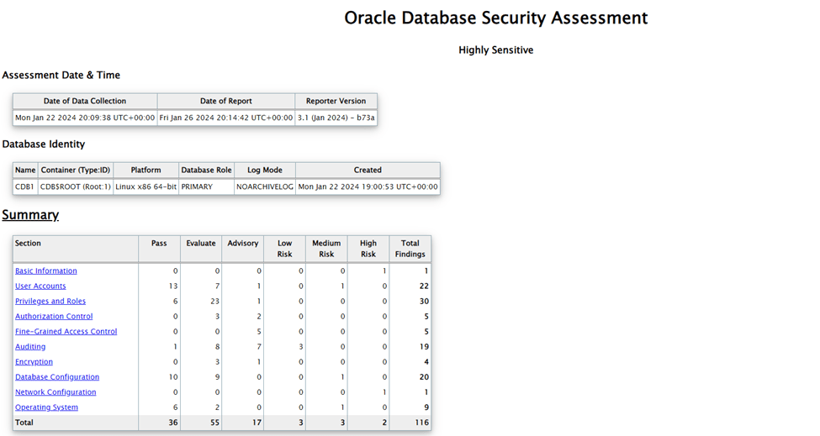Click the Evaluate column header
Viewport: 820px width, 436px height.
pyautogui.click(x=201, y=244)
